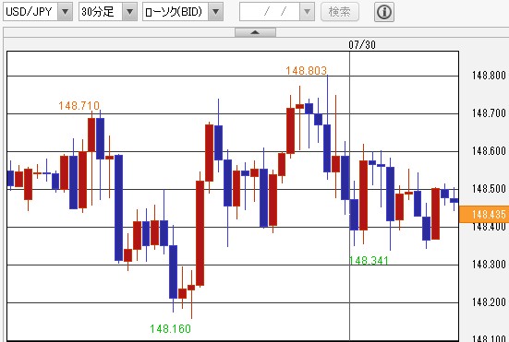Expand the USD/JPY currency pair dropdown
Viewport: 509px width, 342px height.
coord(65,12)
